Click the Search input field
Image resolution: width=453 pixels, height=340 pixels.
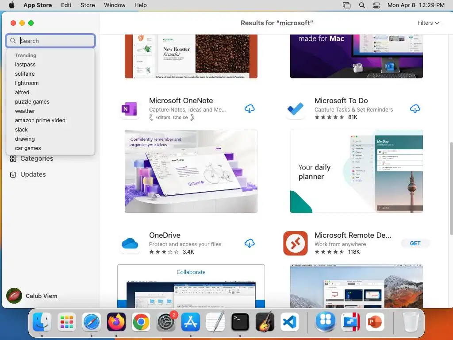pos(50,41)
